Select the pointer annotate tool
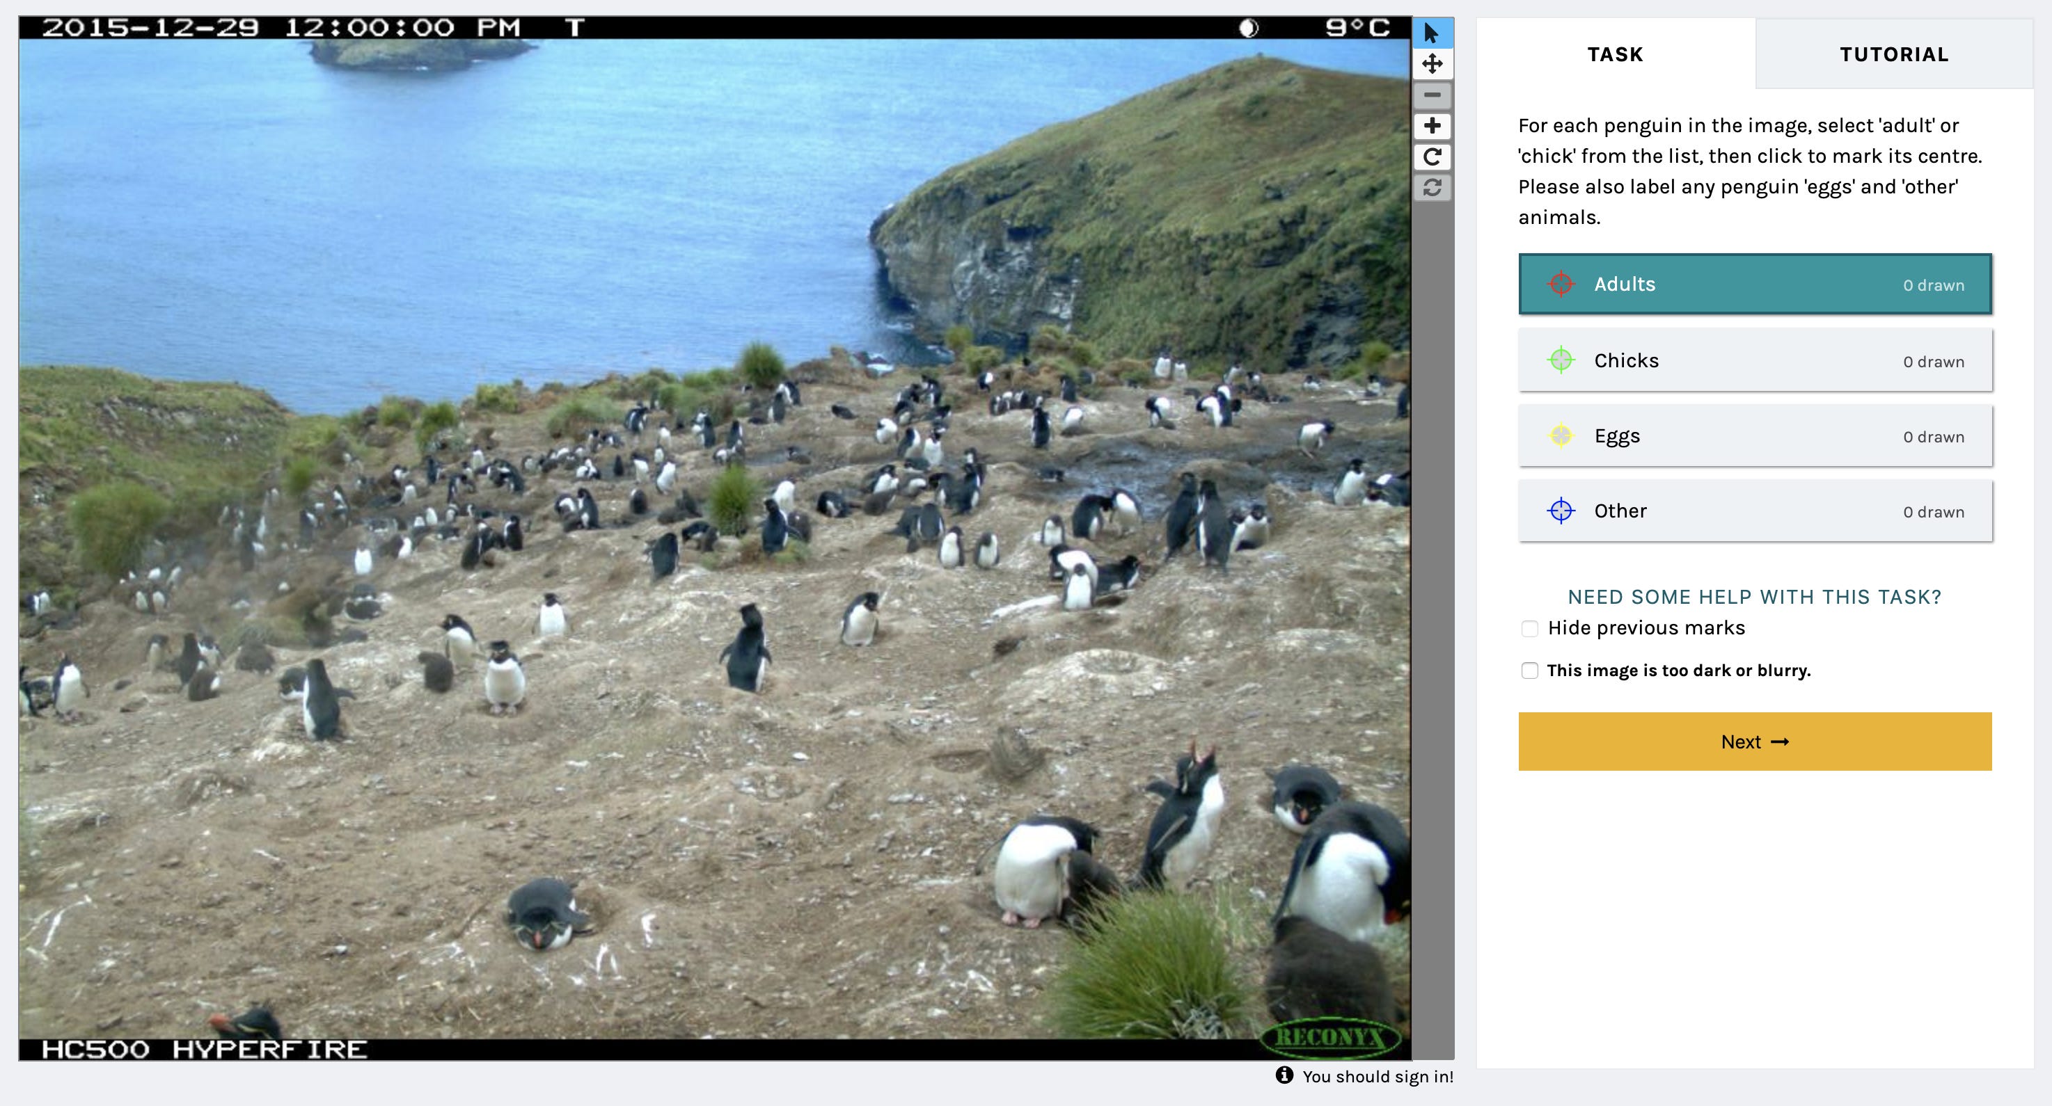Image resolution: width=2052 pixels, height=1106 pixels. pos(1433,33)
